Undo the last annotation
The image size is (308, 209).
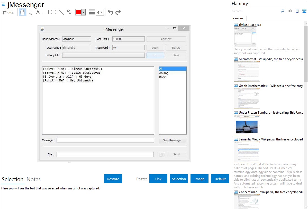(x=110, y=12)
